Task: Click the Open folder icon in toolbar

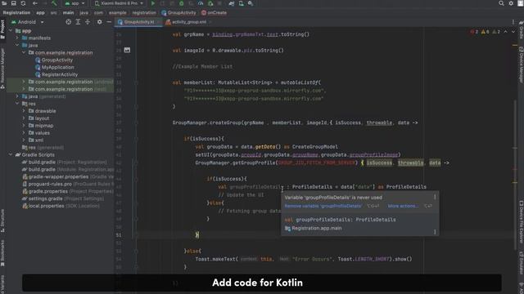Action: point(4,3)
